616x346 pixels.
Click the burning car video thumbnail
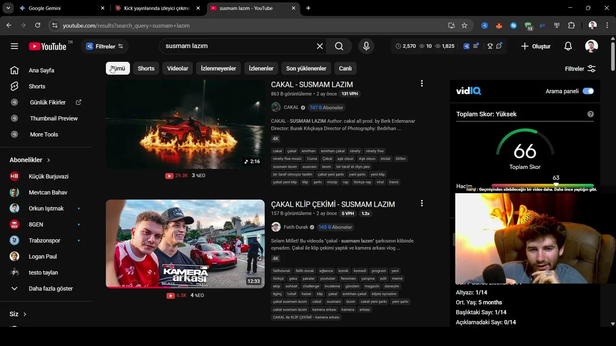(185, 124)
